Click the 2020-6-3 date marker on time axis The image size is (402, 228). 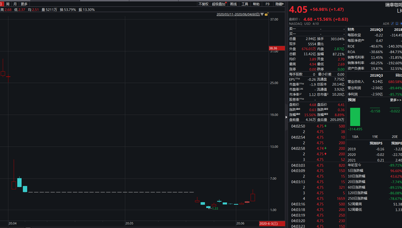(272, 223)
